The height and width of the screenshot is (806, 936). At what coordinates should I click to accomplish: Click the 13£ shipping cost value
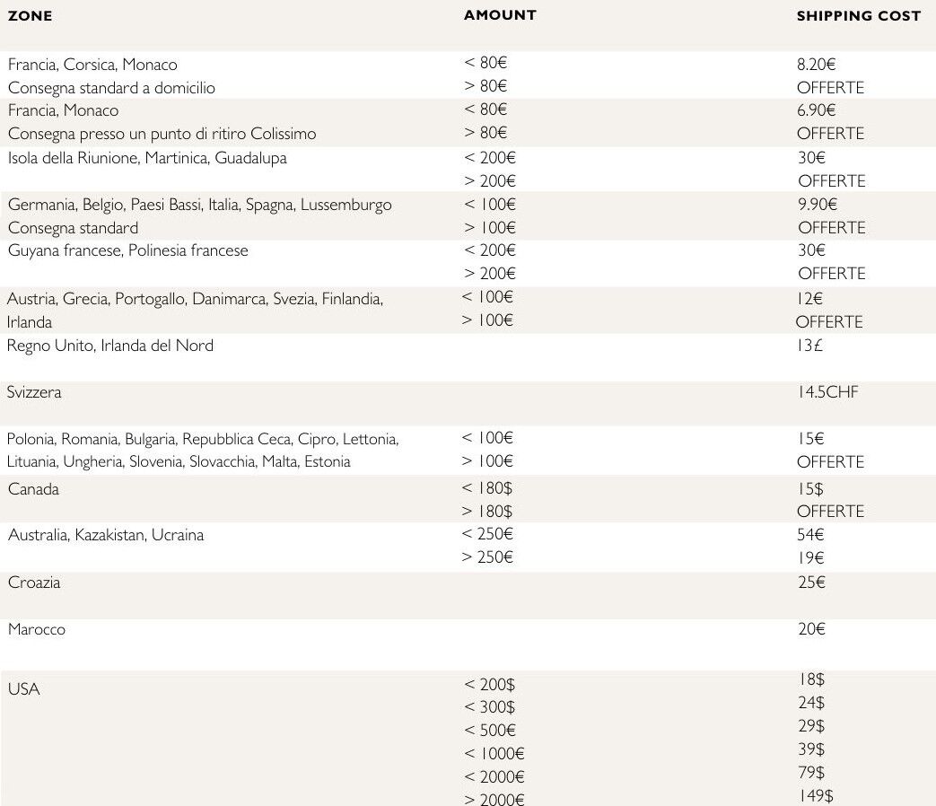coord(809,346)
